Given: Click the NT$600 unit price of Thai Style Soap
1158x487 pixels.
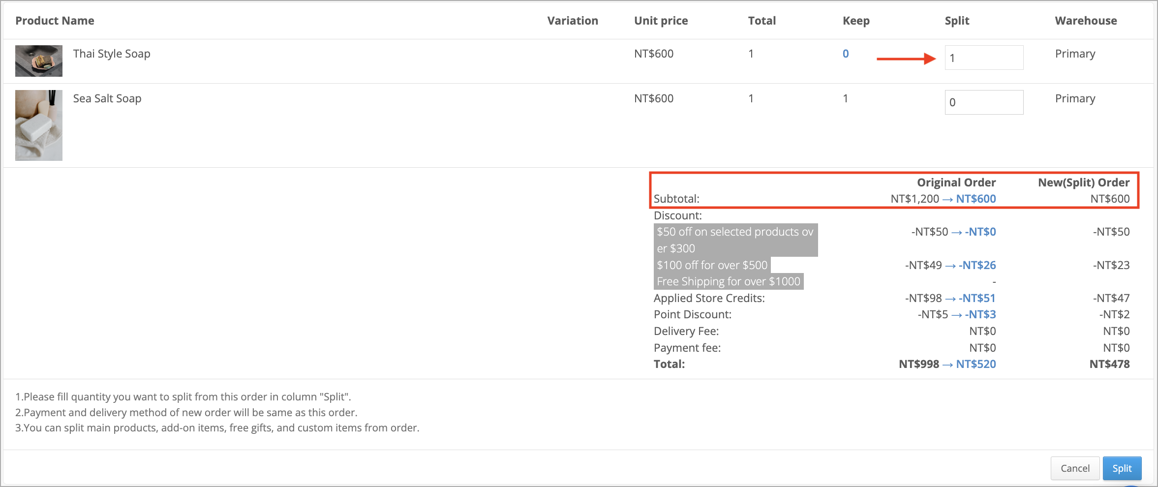Looking at the screenshot, I should point(654,54).
